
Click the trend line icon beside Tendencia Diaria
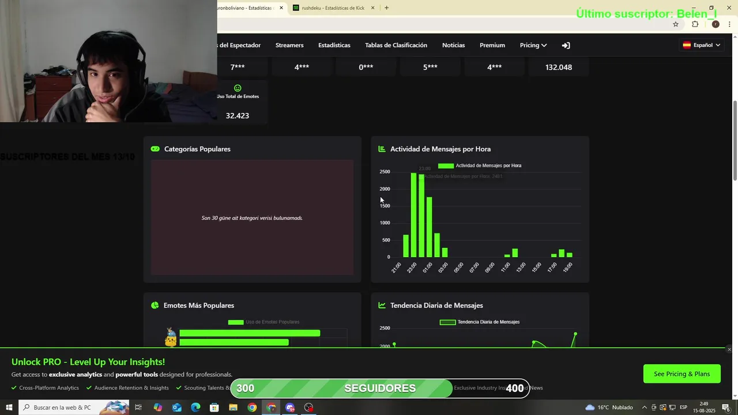tap(382, 305)
